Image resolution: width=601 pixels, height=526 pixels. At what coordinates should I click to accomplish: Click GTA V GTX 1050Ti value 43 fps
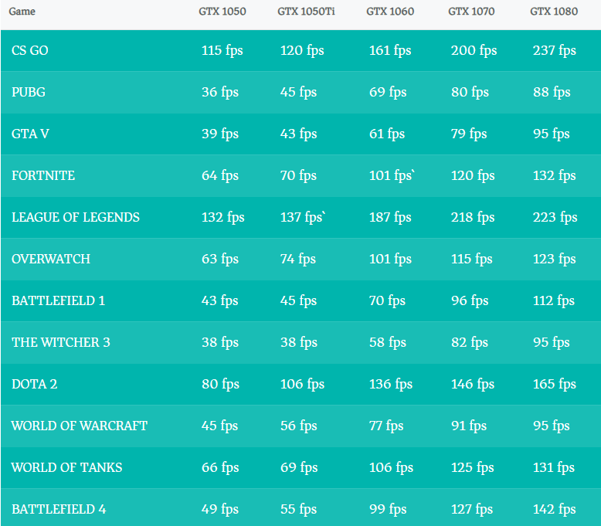pyautogui.click(x=299, y=134)
